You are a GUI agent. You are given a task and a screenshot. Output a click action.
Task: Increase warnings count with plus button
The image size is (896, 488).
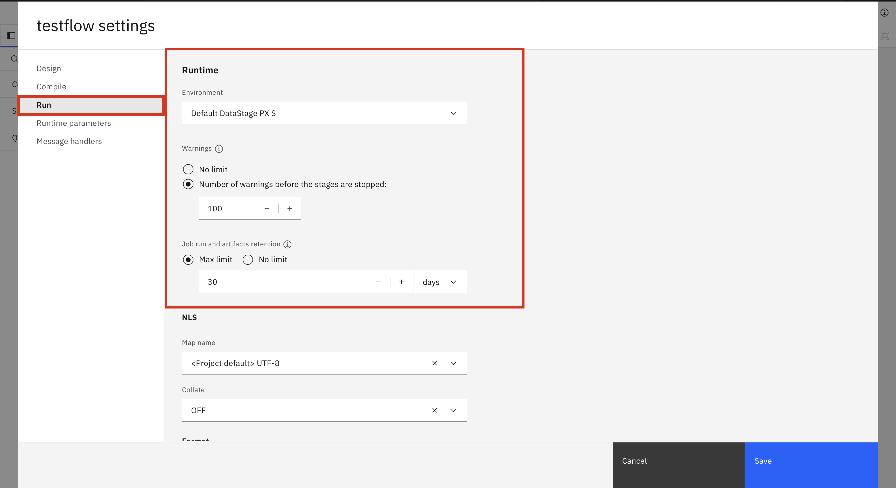(290, 209)
